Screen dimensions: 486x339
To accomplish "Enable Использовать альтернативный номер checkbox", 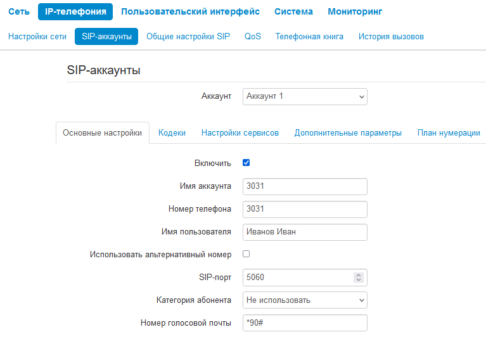I will click(246, 254).
